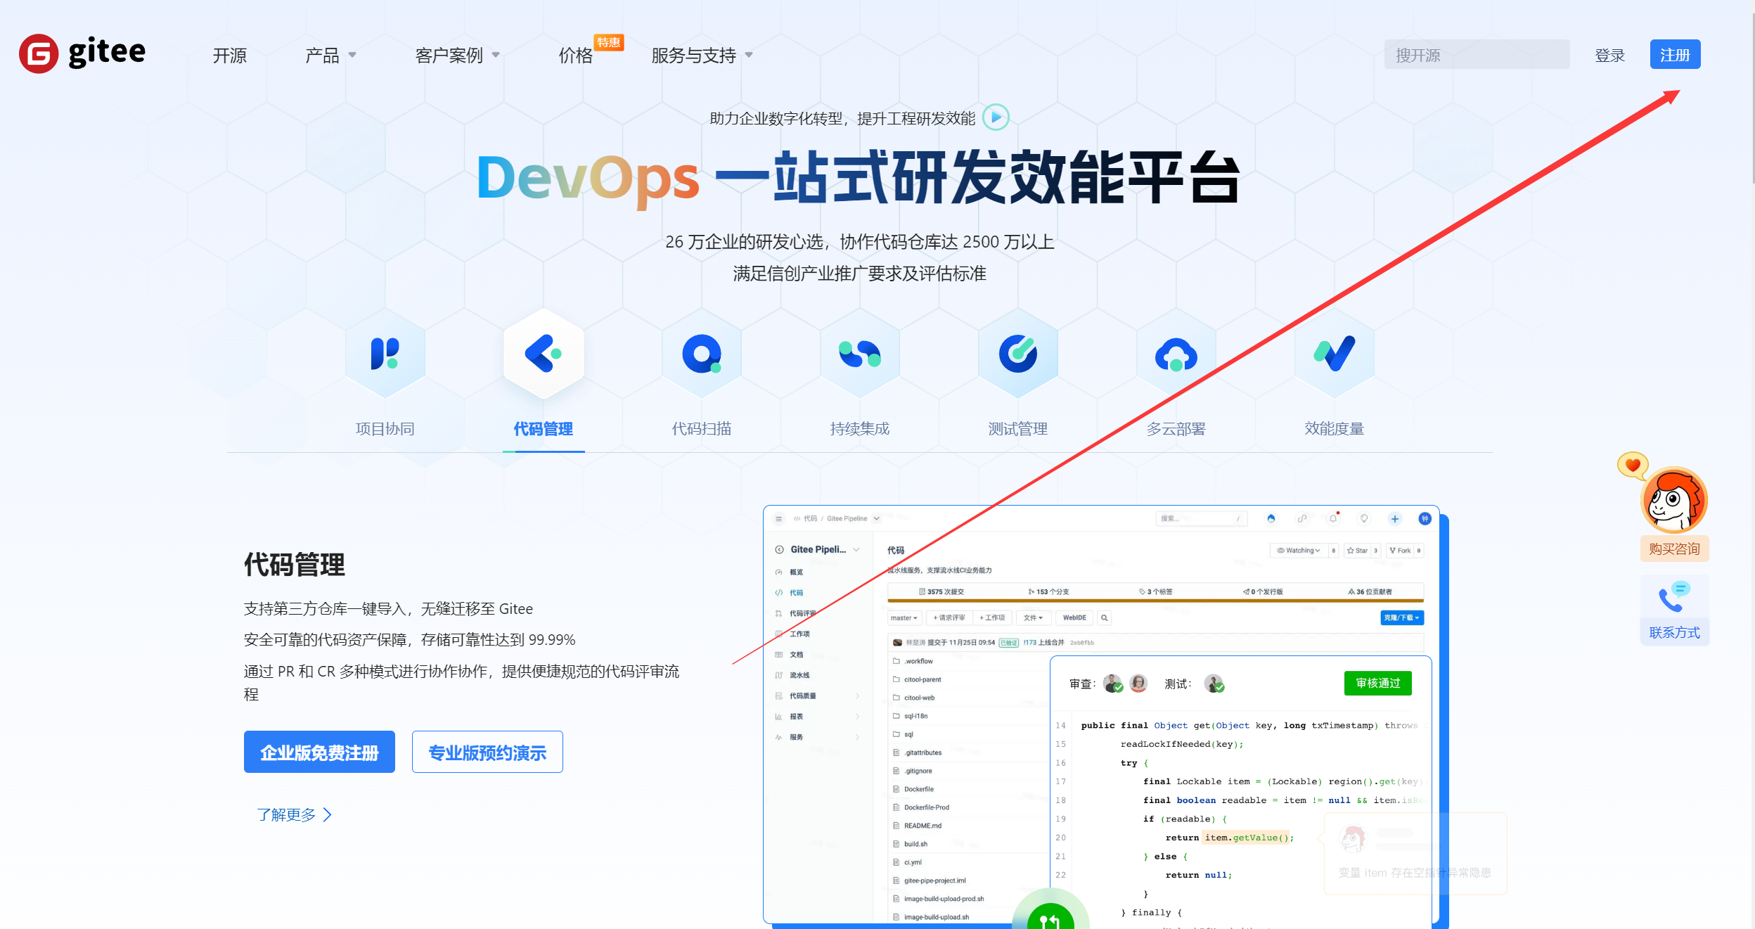Click the 购买咨询 label
1755x929 pixels.
[x=1674, y=549]
